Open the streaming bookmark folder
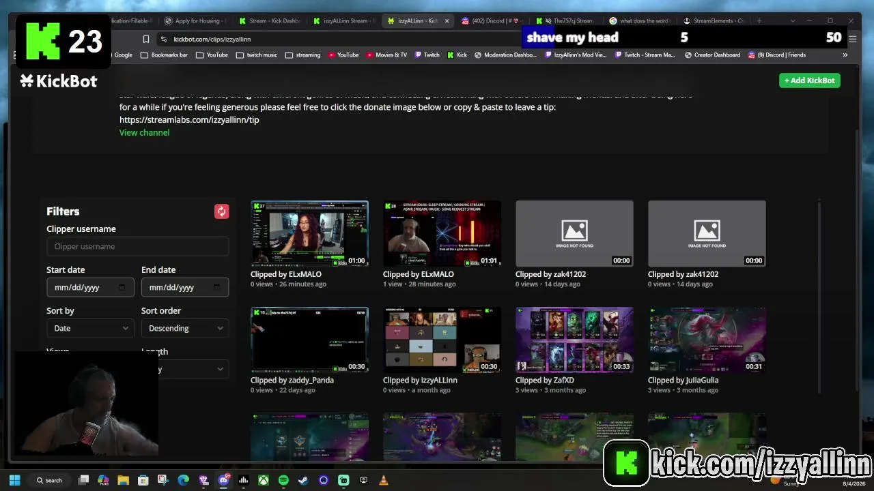The height and width of the screenshot is (491, 874). coord(302,55)
